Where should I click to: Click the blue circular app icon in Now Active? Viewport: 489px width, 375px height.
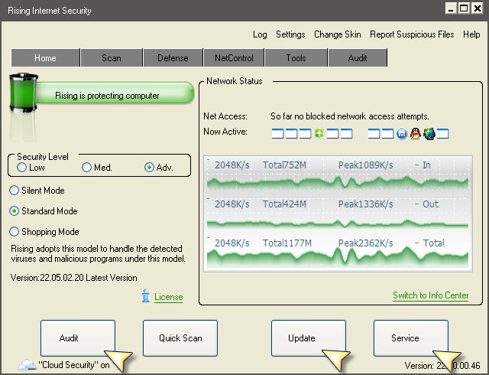tap(401, 134)
